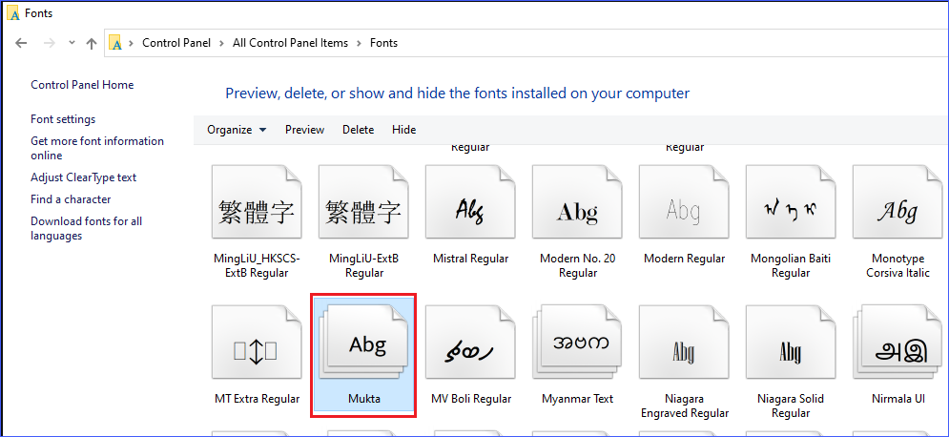Open Download fonts for all languages
Image resolution: width=949 pixels, height=437 pixels.
click(x=87, y=228)
